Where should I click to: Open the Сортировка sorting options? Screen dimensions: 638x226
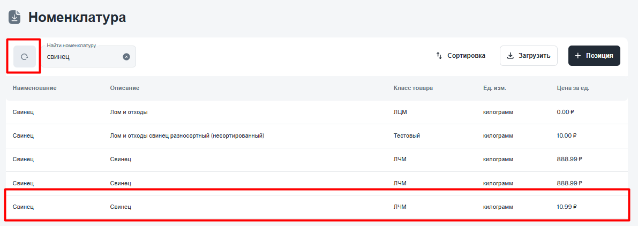(x=461, y=56)
